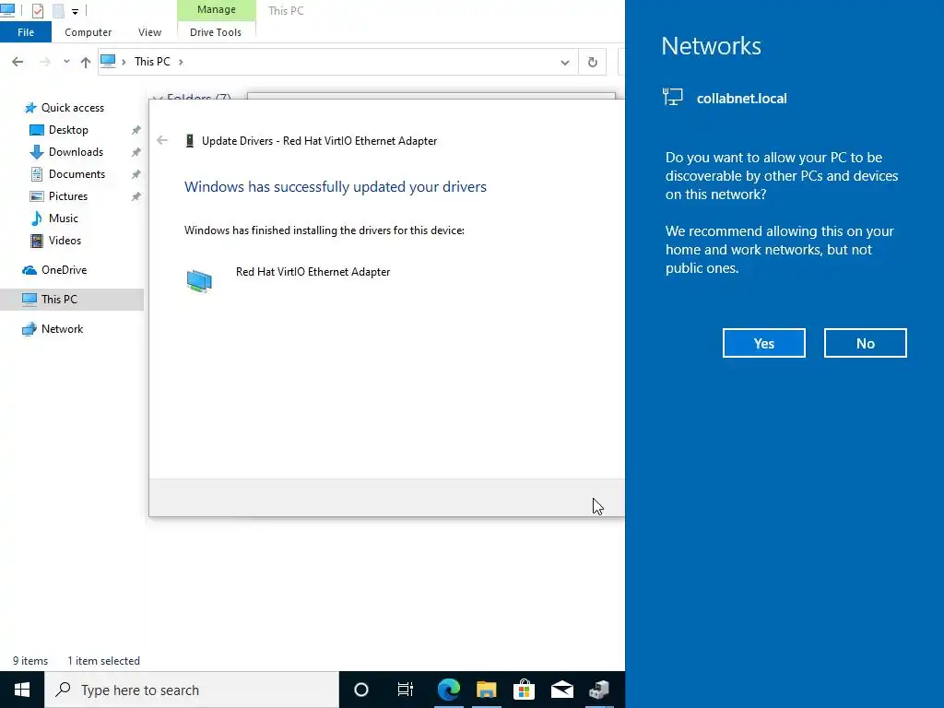Open Downloads in the sidebar
This screenshot has height=708, width=944.
click(x=76, y=152)
